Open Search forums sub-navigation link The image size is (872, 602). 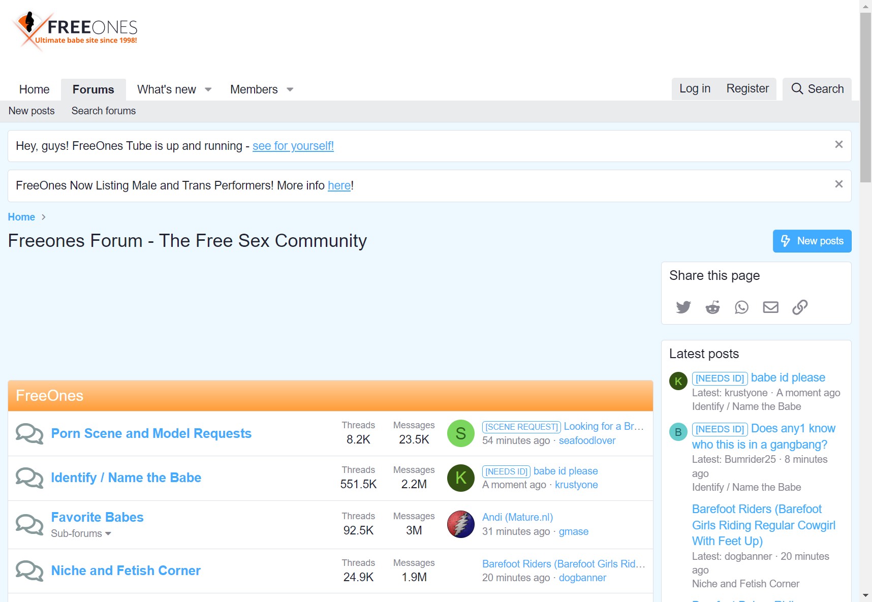coord(104,111)
